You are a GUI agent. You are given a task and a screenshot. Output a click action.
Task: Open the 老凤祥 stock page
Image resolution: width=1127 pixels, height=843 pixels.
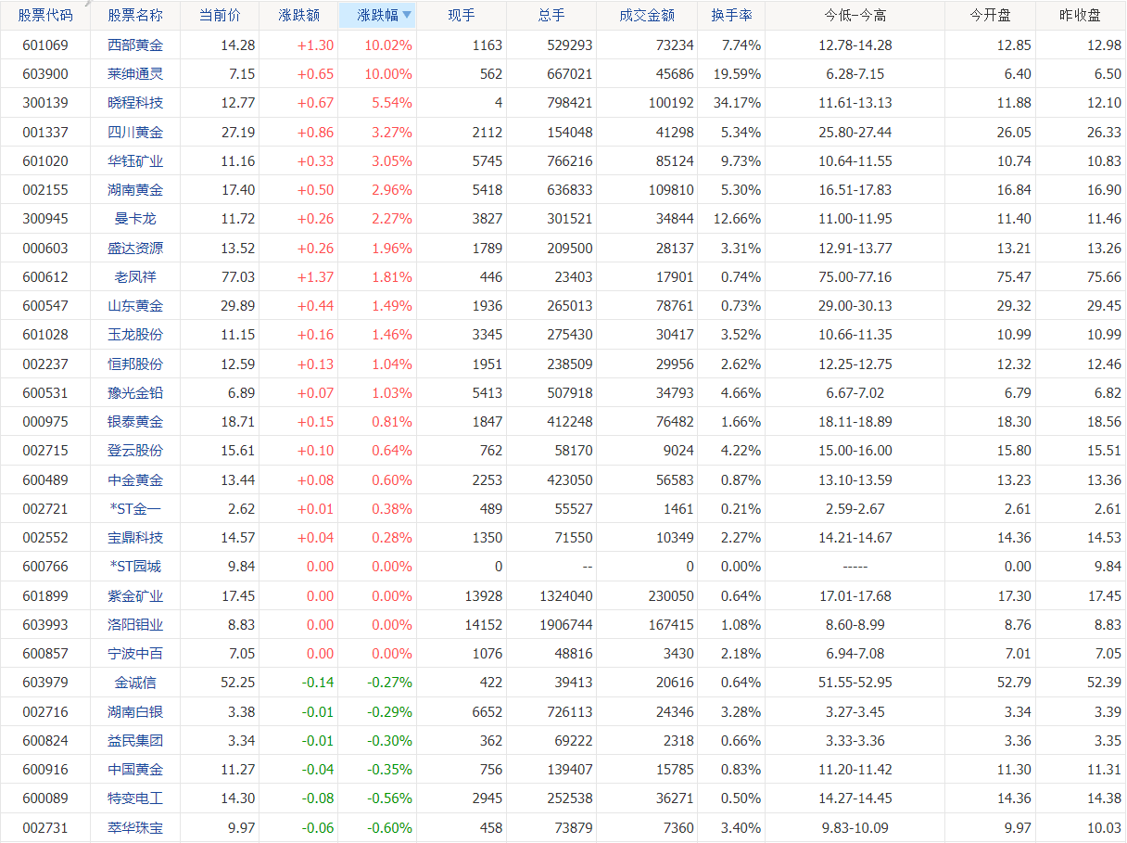(x=135, y=276)
